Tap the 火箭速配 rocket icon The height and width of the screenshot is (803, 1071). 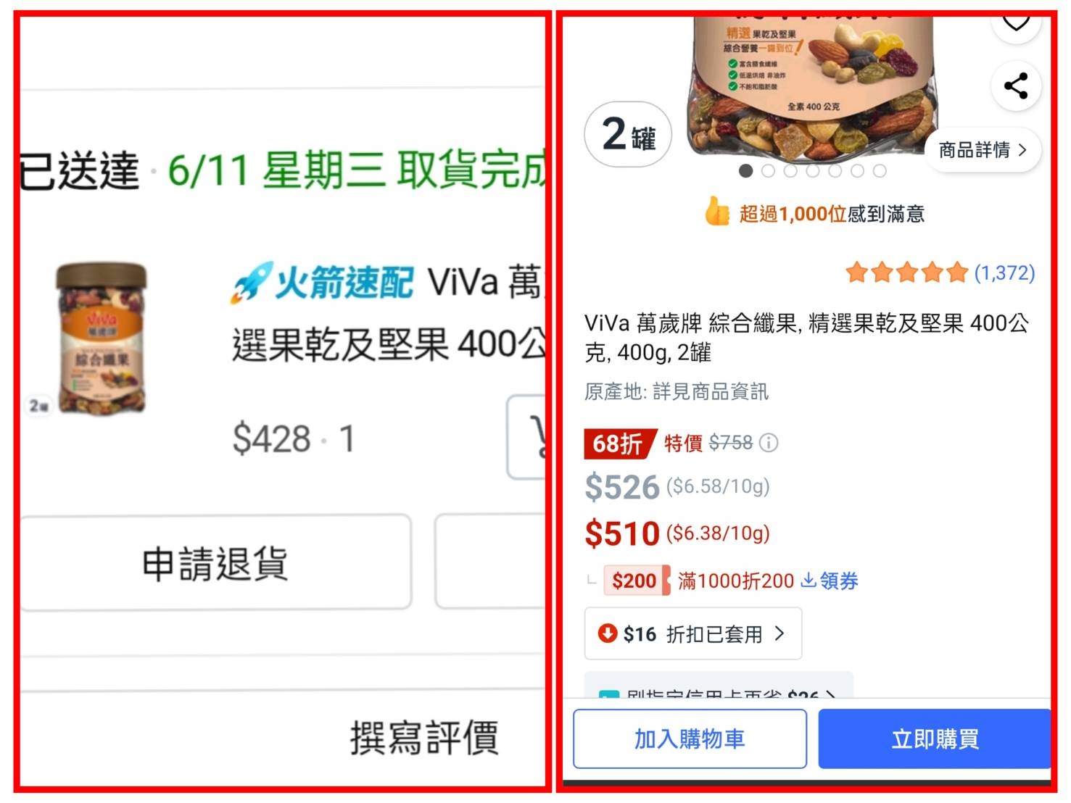pos(252,283)
